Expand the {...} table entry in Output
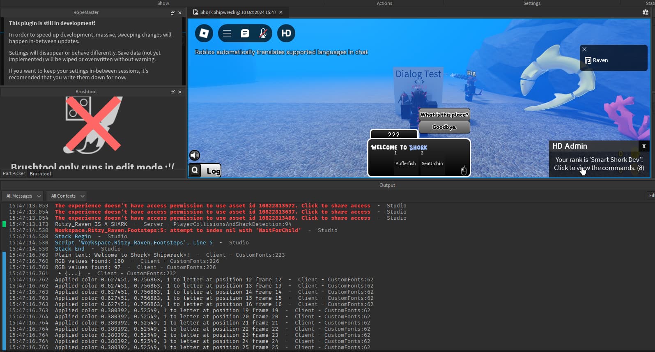Viewport: 655px width, 352px height. pyautogui.click(x=60, y=273)
